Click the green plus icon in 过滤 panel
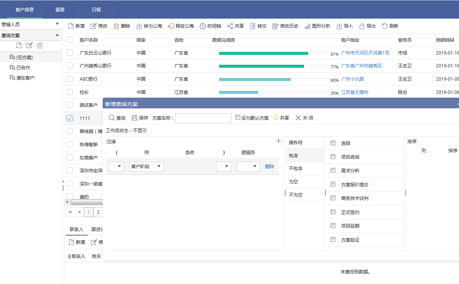The image size is (459, 284). (x=279, y=141)
